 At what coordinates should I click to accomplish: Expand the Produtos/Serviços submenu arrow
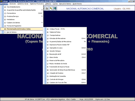pos(42,16)
